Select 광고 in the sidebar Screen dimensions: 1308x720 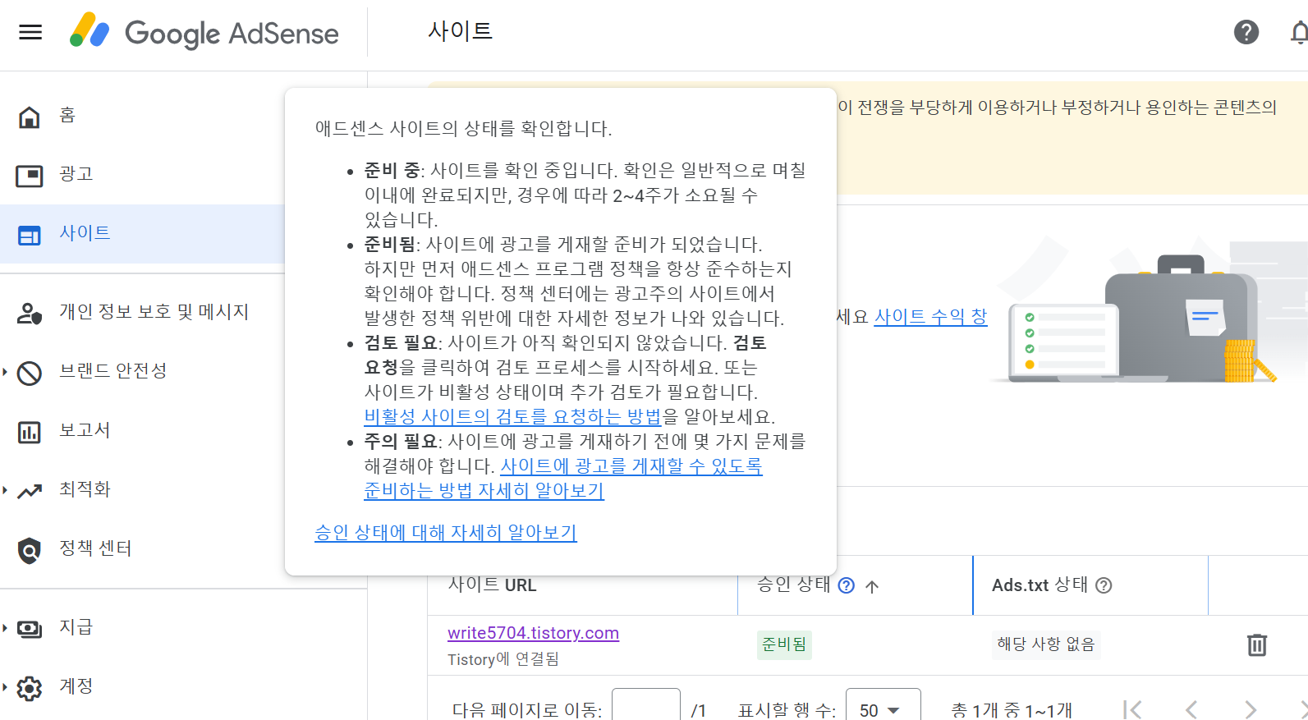point(76,174)
